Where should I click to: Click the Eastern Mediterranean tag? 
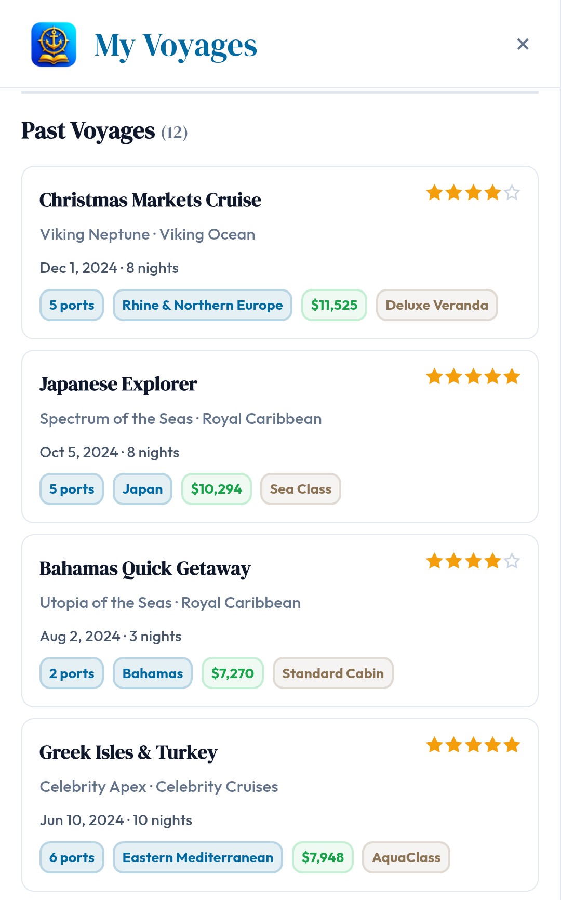(x=197, y=857)
